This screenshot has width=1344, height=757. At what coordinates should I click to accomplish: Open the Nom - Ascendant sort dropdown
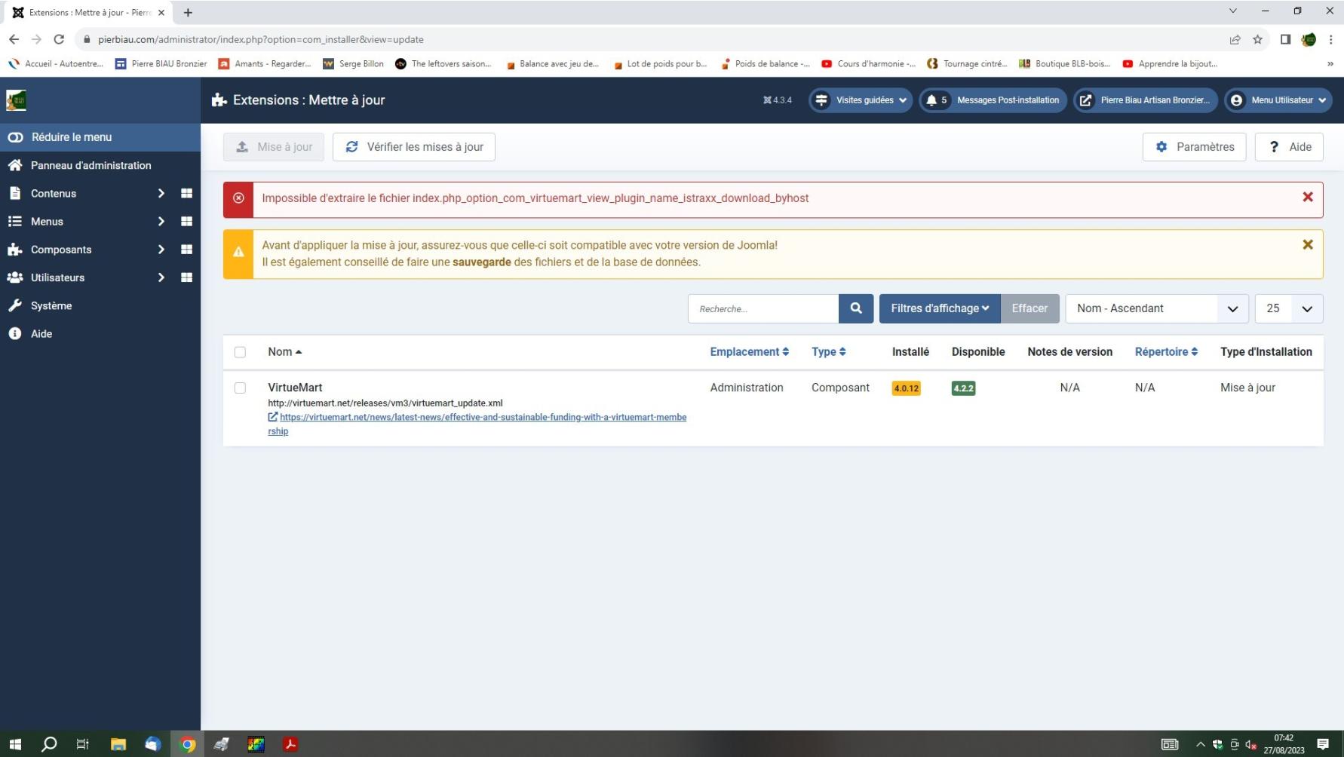coord(1157,308)
